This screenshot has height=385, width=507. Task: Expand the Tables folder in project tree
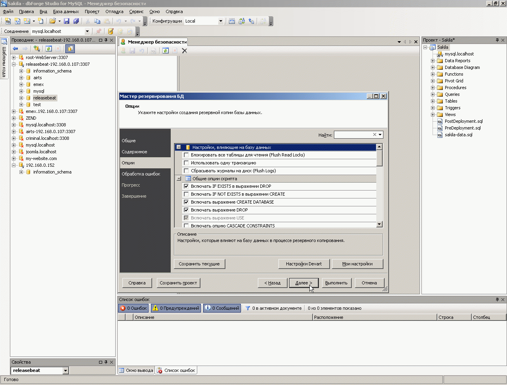tap(433, 101)
